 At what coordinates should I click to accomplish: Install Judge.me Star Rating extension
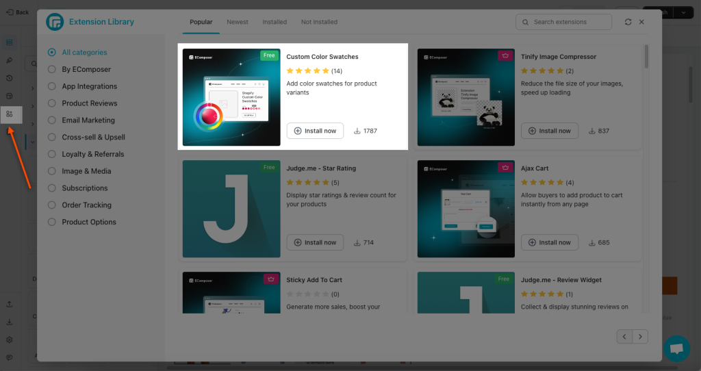click(x=315, y=243)
